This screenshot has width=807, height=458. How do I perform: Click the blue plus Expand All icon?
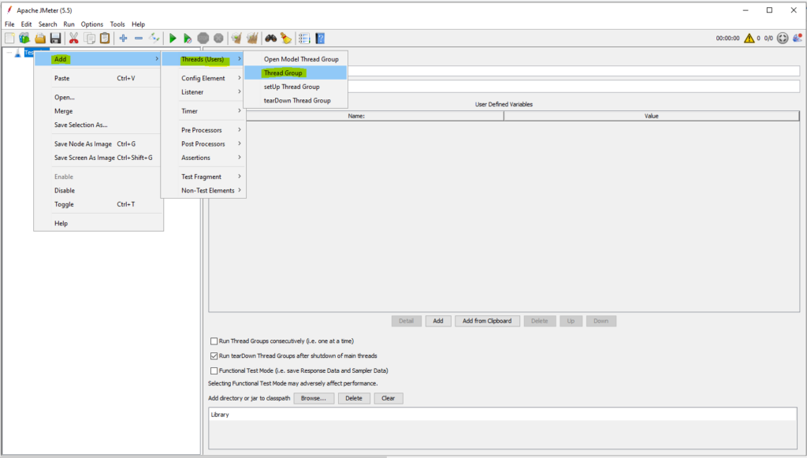(x=123, y=38)
